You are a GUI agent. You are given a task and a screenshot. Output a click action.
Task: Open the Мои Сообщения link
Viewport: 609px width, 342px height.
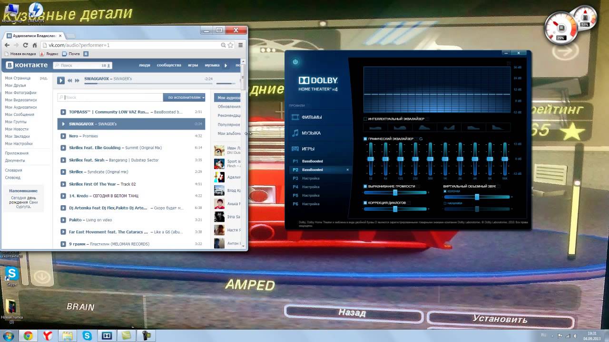tap(20, 114)
